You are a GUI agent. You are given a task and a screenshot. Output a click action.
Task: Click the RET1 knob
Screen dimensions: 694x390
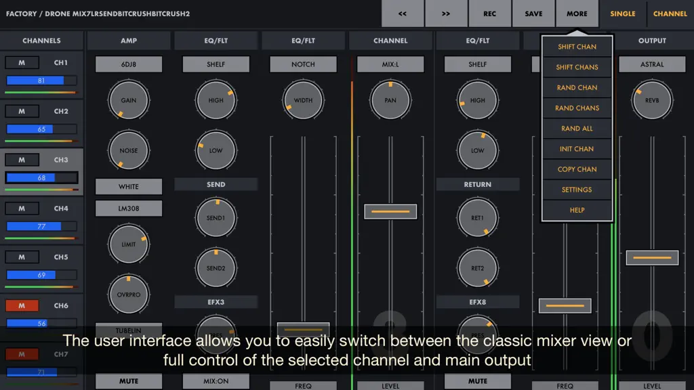(478, 218)
